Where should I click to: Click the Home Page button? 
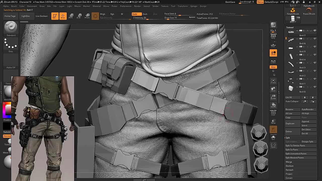[x=10, y=16]
